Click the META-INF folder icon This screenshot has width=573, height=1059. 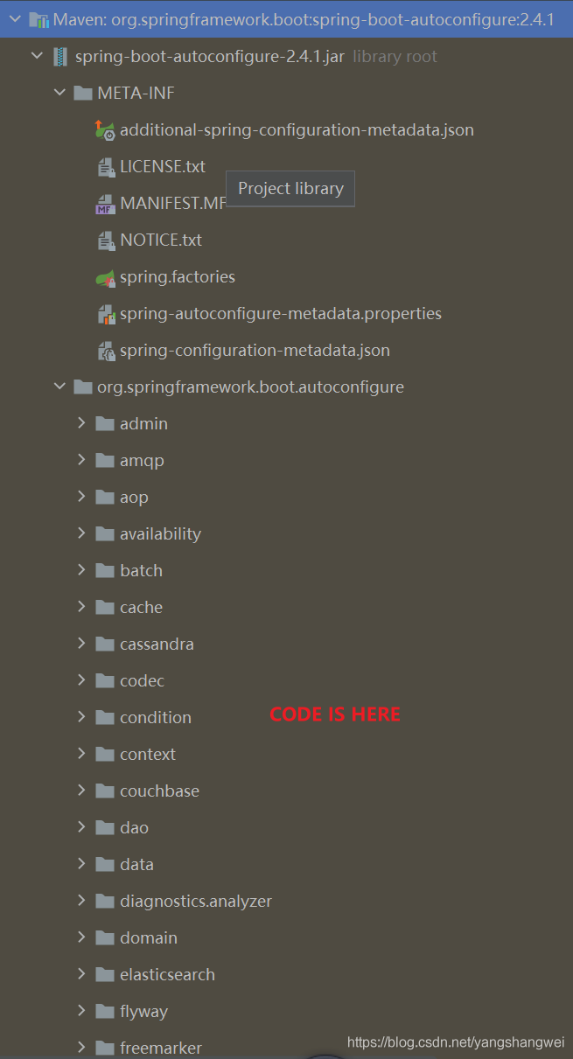pos(83,94)
